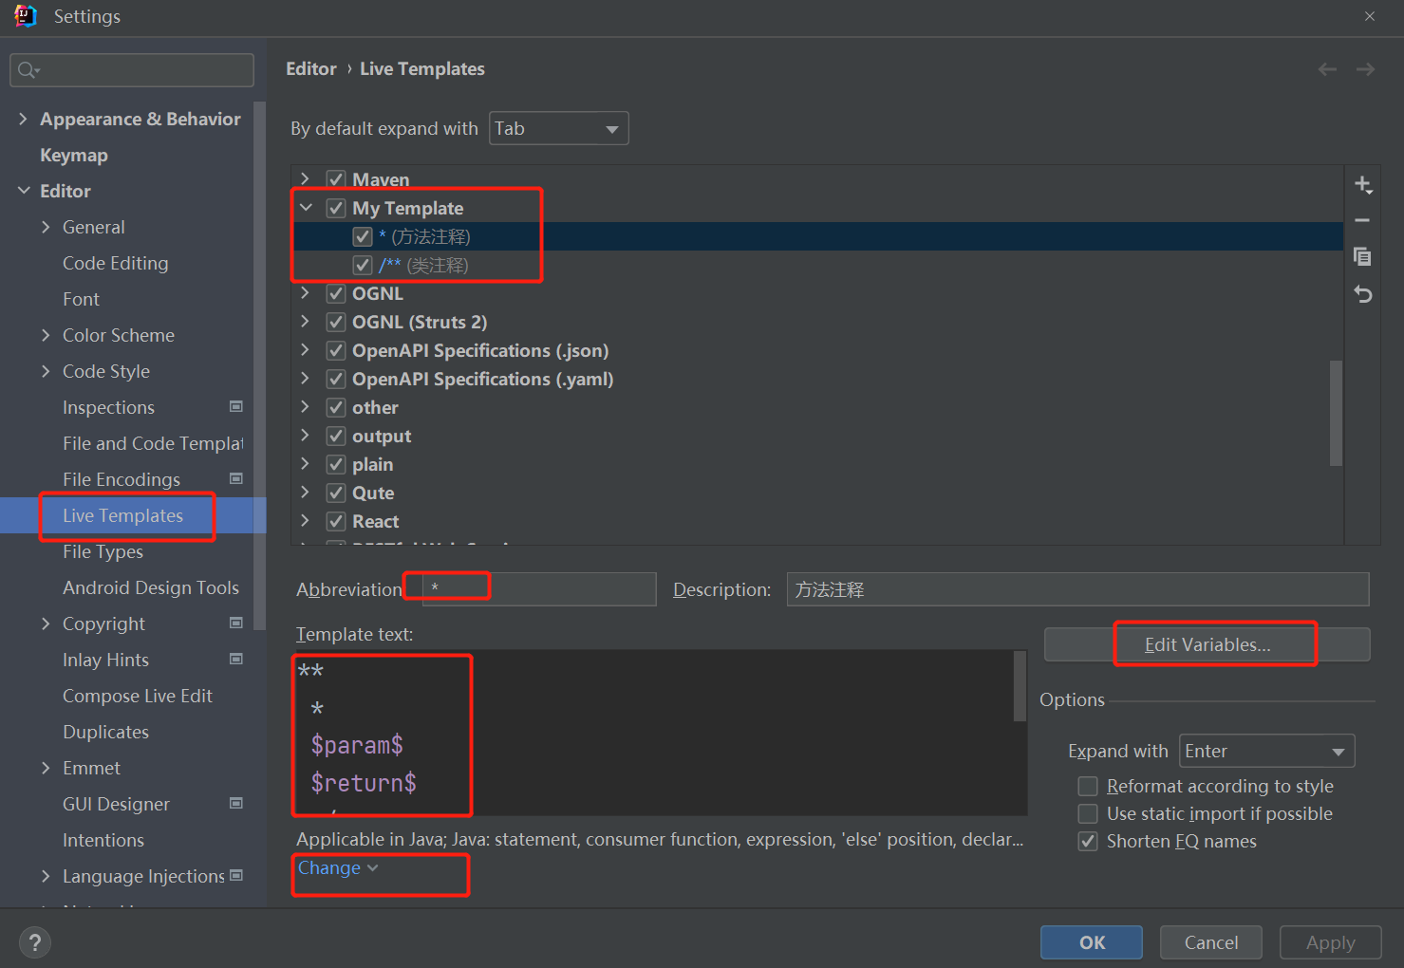Select the output template group row
The height and width of the screenshot is (968, 1404).
coord(818,436)
